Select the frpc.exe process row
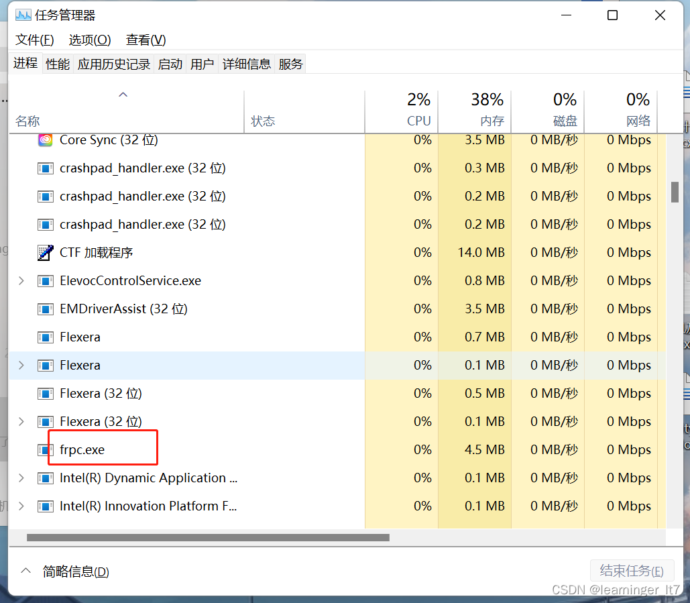690x603 pixels. click(337, 450)
